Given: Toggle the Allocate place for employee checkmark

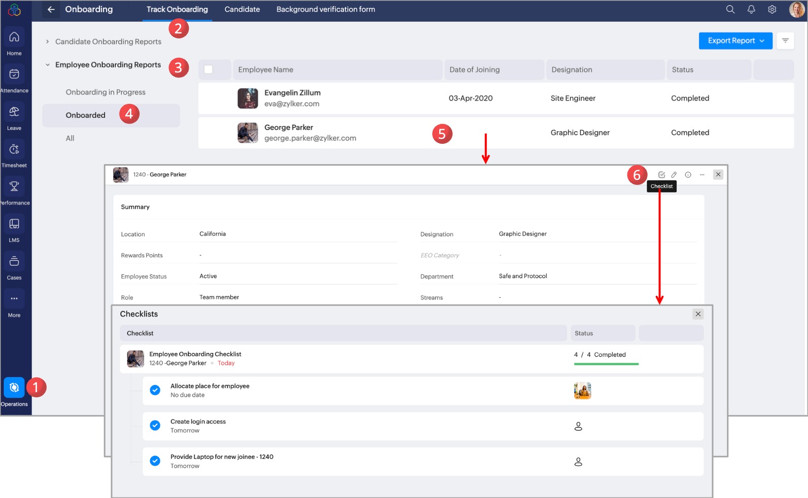Looking at the screenshot, I should point(155,390).
